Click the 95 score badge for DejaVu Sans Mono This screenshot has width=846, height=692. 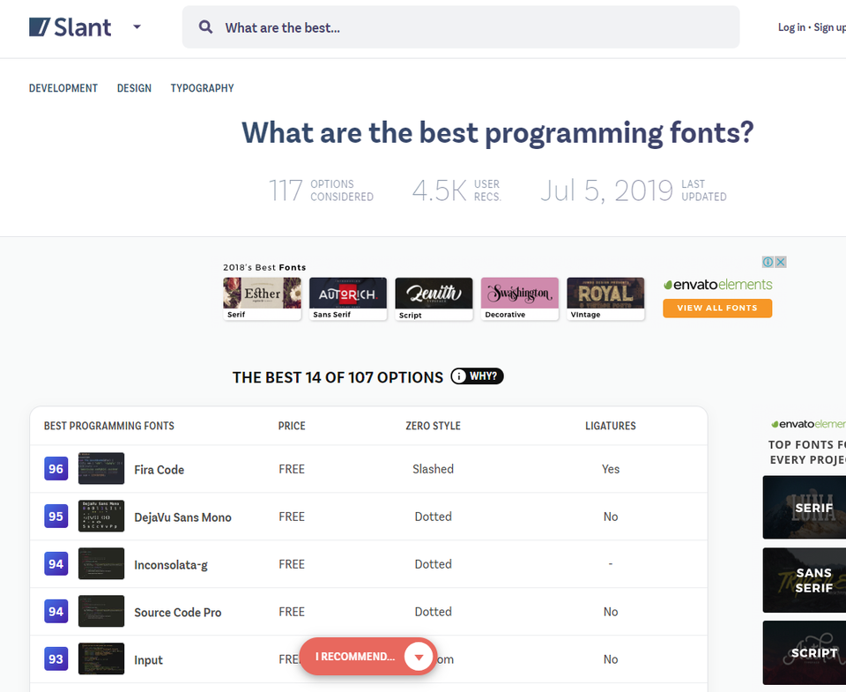coord(56,516)
